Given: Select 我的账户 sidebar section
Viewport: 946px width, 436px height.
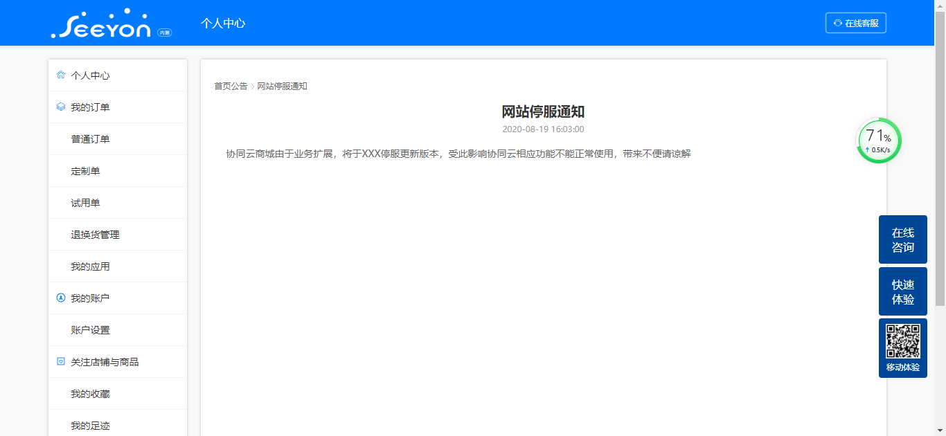Looking at the screenshot, I should [118, 298].
